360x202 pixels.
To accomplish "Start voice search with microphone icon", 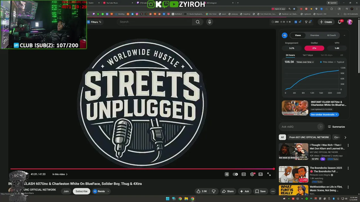I will pos(209,22).
